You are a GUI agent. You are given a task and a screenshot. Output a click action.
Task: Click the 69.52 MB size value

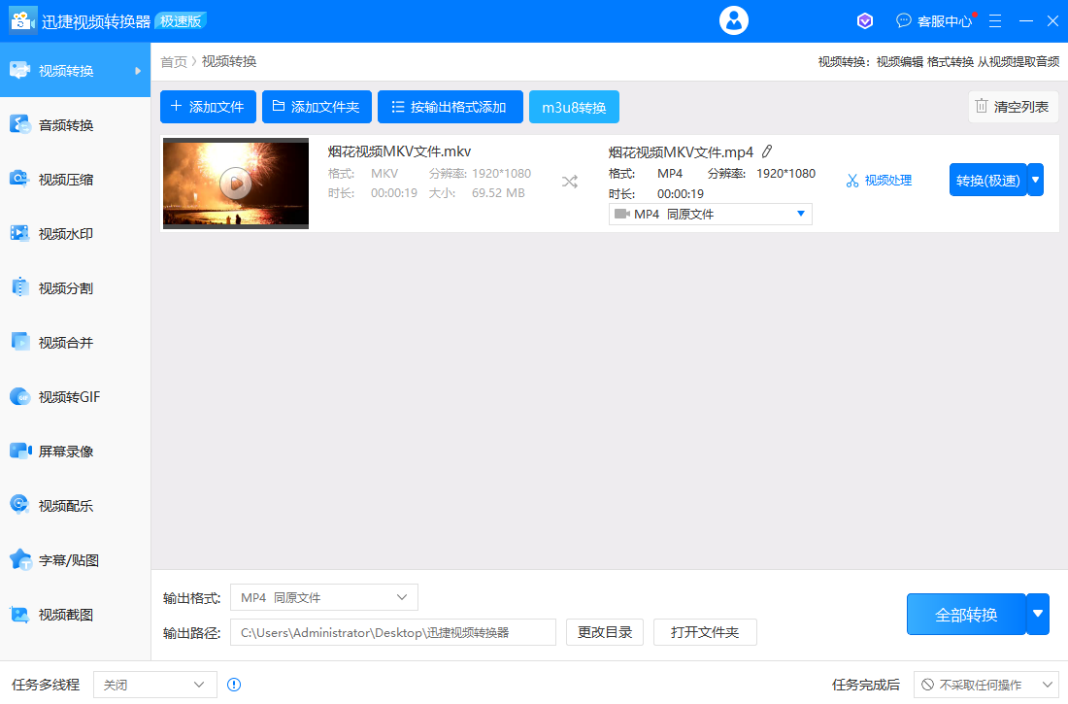coord(499,193)
